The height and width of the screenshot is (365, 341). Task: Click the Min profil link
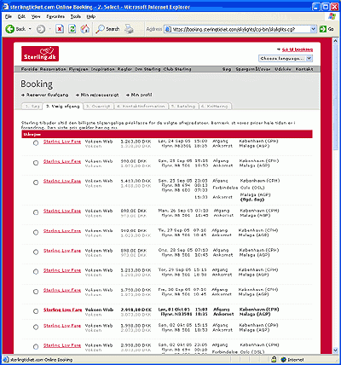pyautogui.click(x=142, y=95)
